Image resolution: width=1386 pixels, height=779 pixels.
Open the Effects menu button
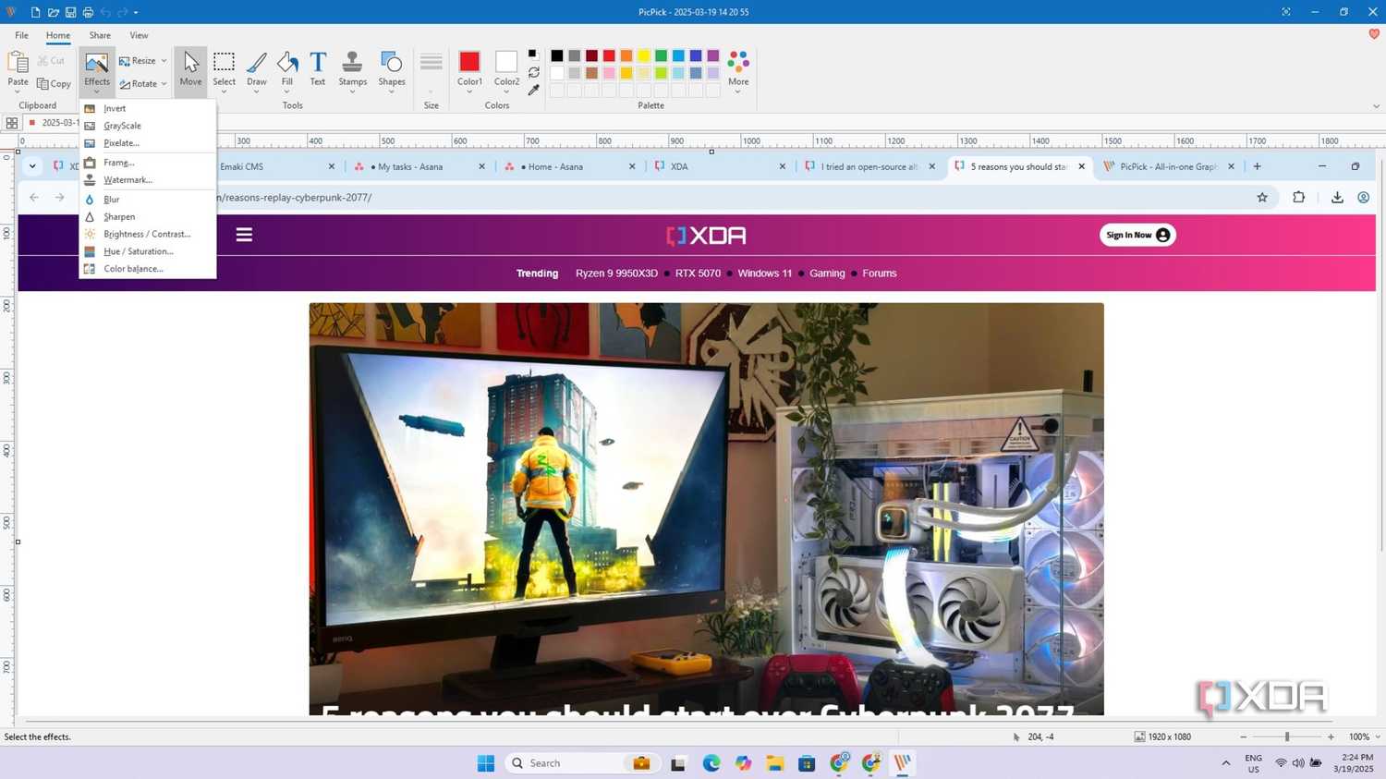pyautogui.click(x=96, y=71)
